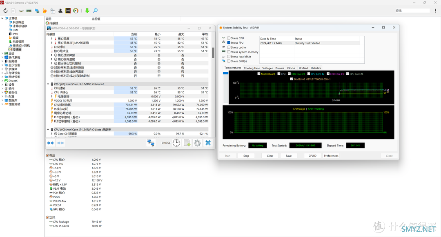
Task: Click the HWiNFO clock reset icon
Action: (x=176, y=143)
